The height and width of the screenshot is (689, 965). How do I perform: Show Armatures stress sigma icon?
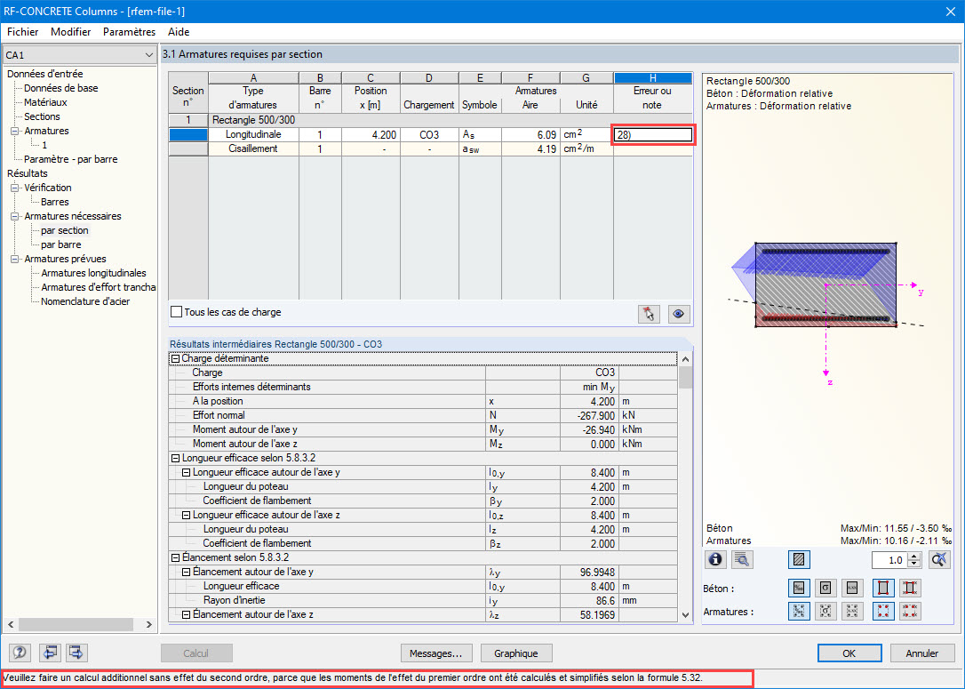tap(825, 611)
